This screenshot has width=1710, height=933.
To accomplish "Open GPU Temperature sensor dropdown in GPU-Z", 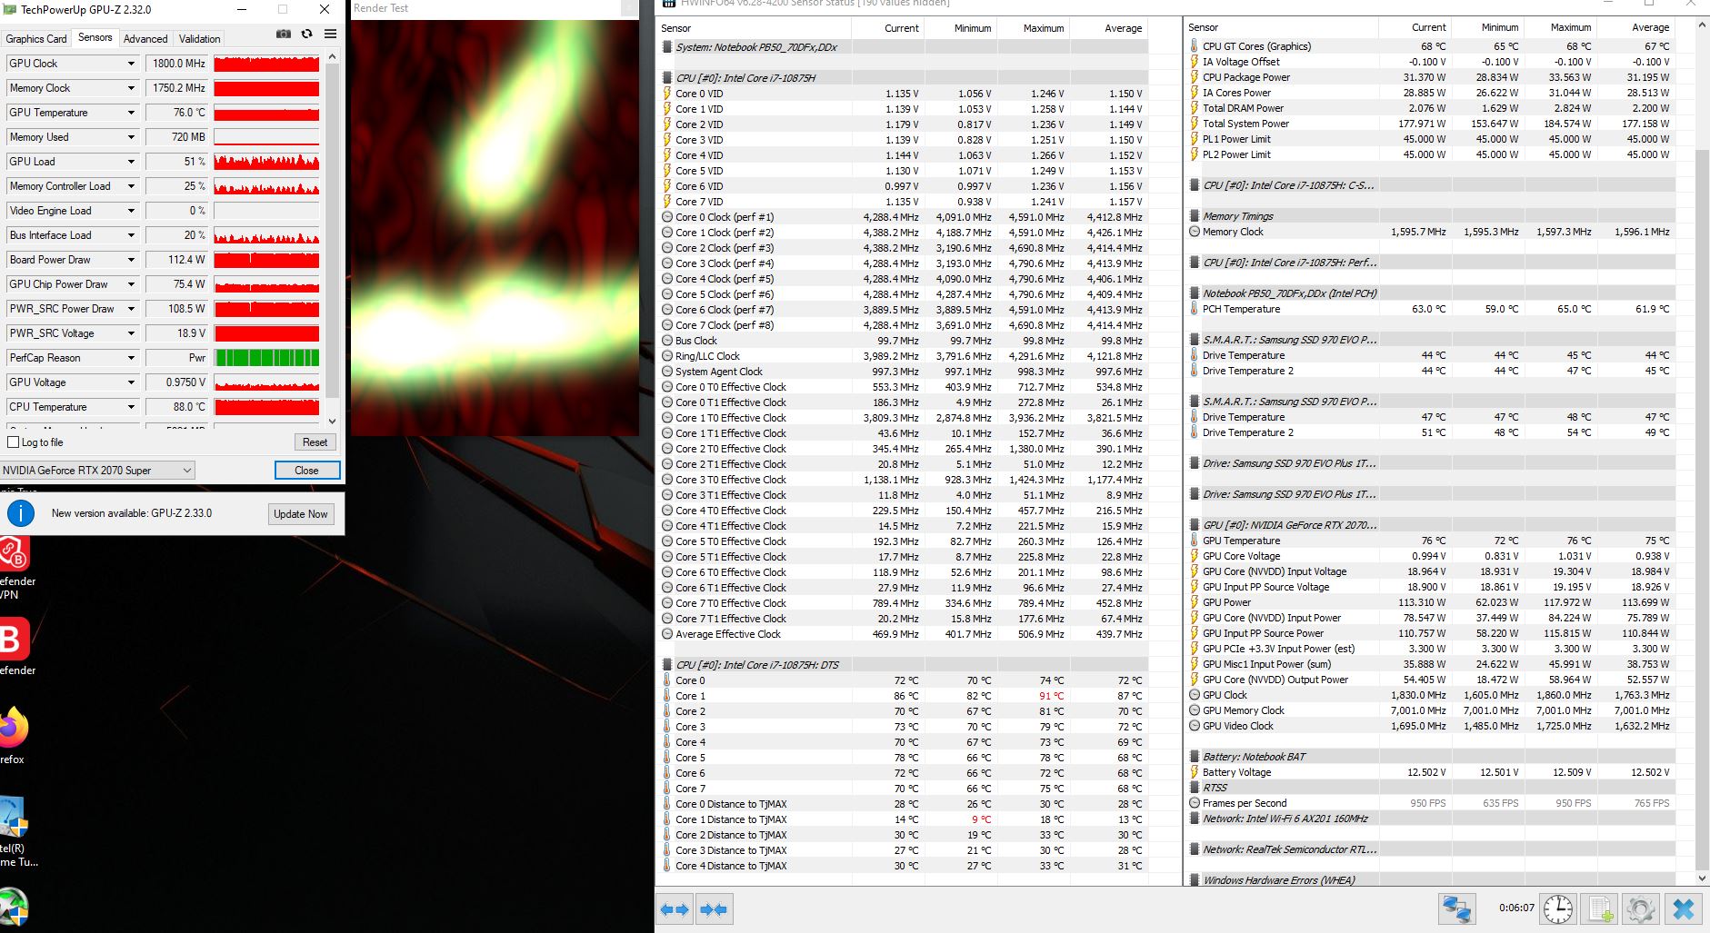I will point(131,113).
